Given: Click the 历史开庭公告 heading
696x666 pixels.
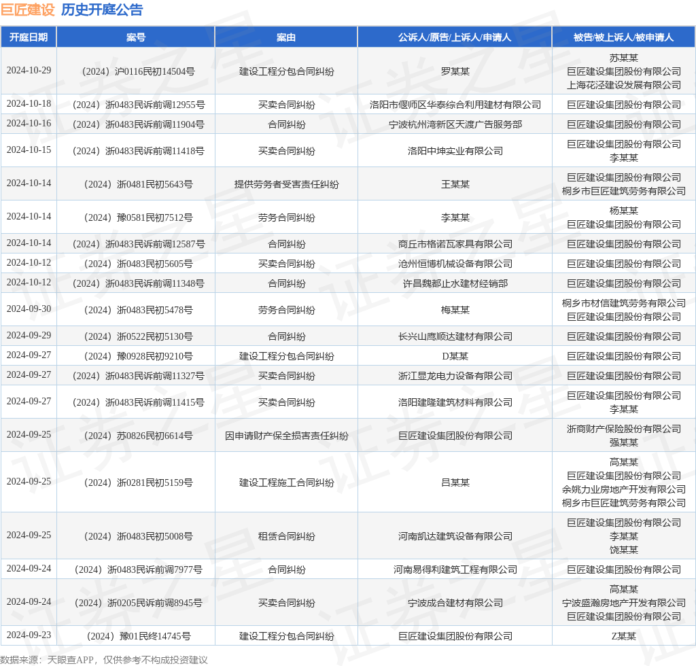Looking at the screenshot, I should tap(102, 10).
